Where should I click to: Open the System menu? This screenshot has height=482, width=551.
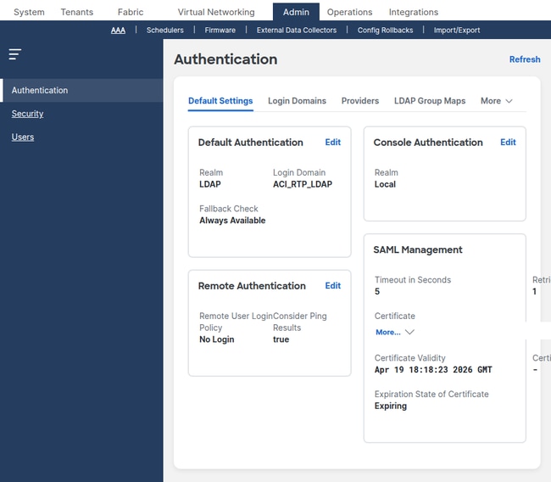tap(29, 12)
